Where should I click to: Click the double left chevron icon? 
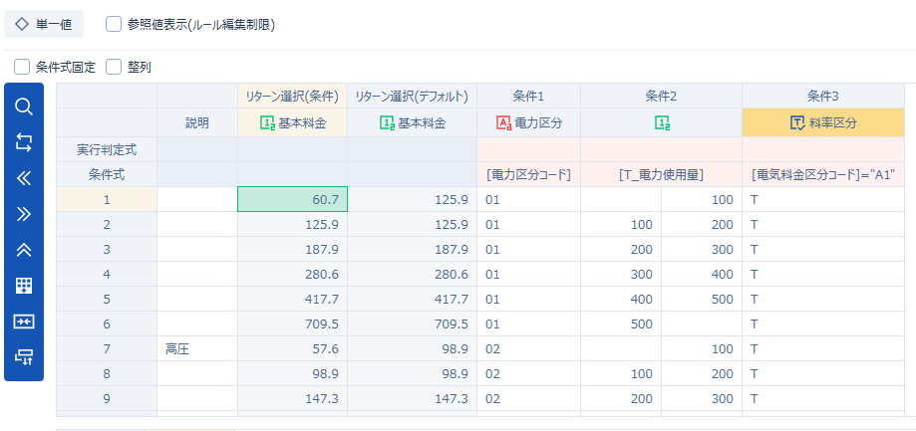24,178
